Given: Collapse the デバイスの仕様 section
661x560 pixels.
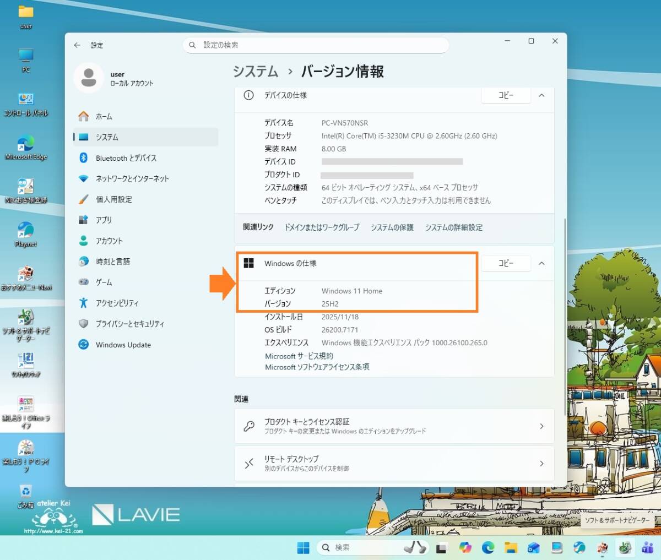Looking at the screenshot, I should coord(541,95).
